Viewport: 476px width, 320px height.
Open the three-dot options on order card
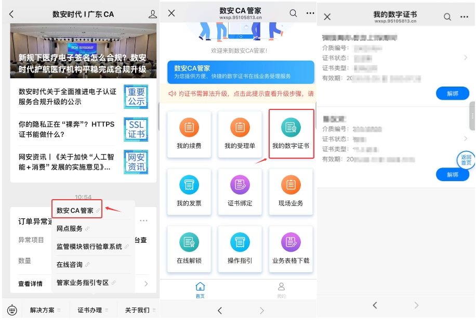pos(143,220)
